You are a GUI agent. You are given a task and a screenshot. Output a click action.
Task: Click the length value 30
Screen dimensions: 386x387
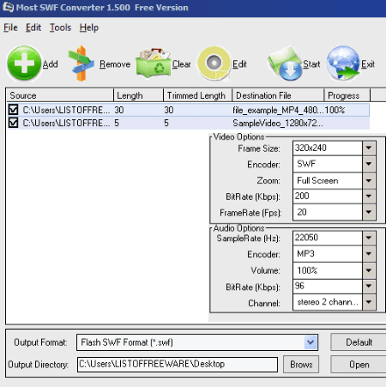(x=119, y=110)
